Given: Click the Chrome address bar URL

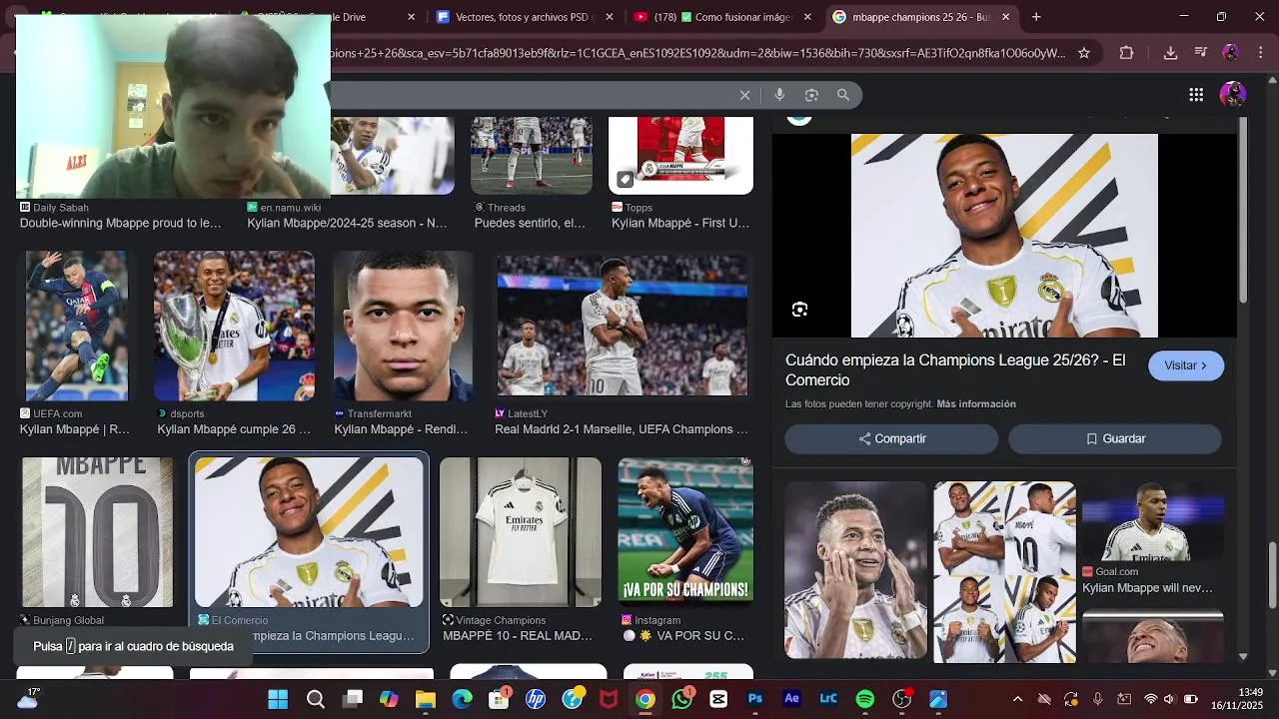Looking at the screenshot, I should click(x=697, y=53).
